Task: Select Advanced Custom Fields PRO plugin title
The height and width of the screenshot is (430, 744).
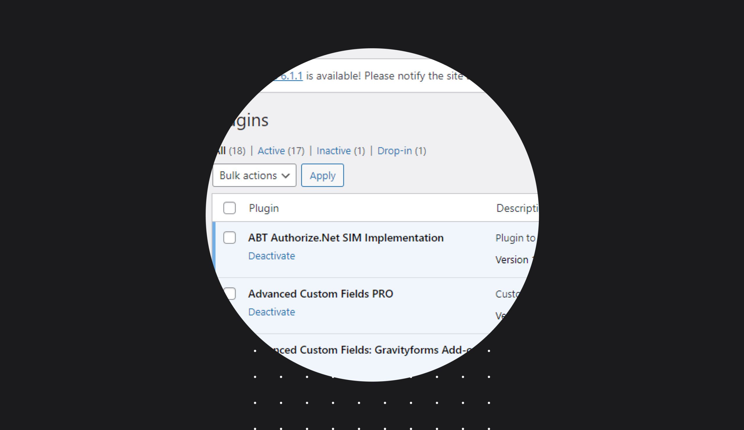Action: click(321, 294)
